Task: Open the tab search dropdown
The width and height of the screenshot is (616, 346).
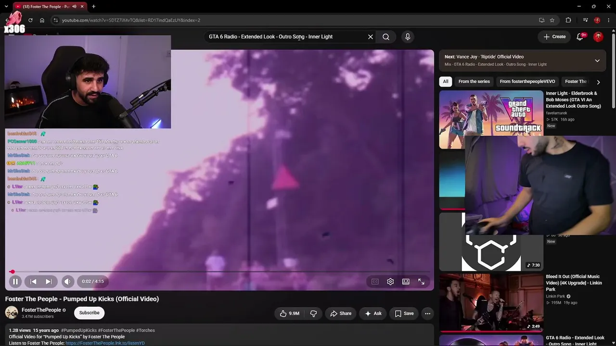Action: [x=6, y=7]
